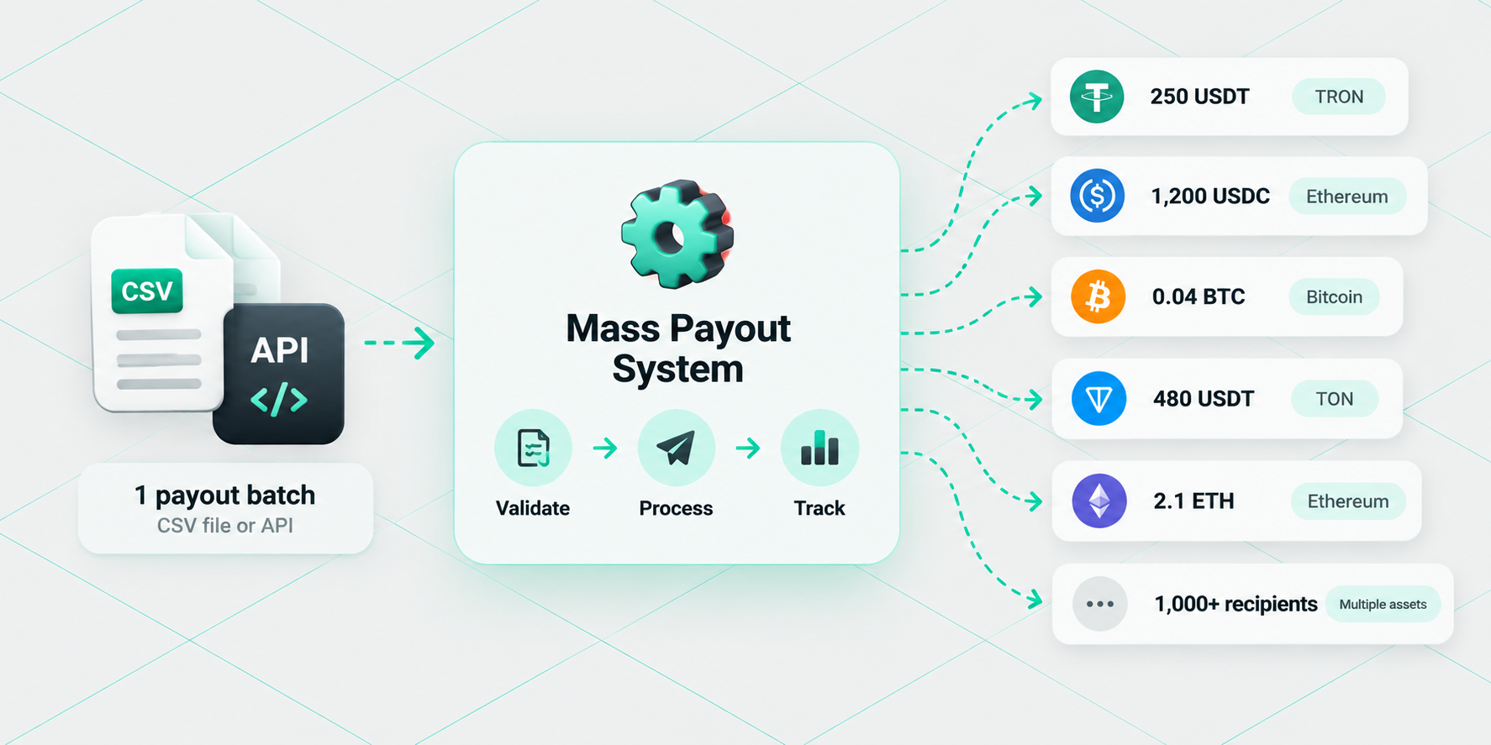Select the dark API code tile
Viewport: 1491px width, 745px height.
coord(279,374)
